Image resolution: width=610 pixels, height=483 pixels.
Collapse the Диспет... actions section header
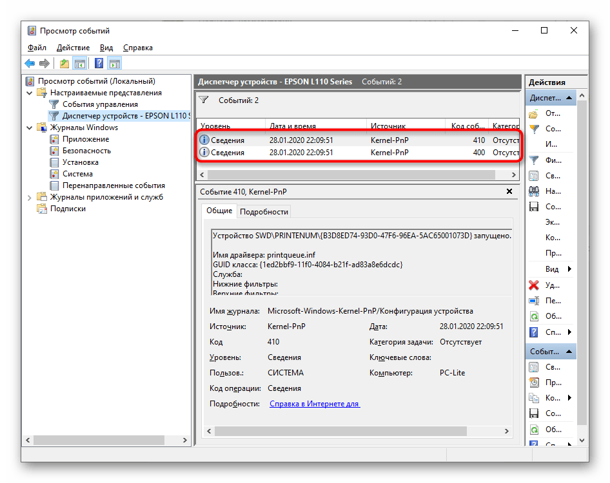tap(569, 98)
